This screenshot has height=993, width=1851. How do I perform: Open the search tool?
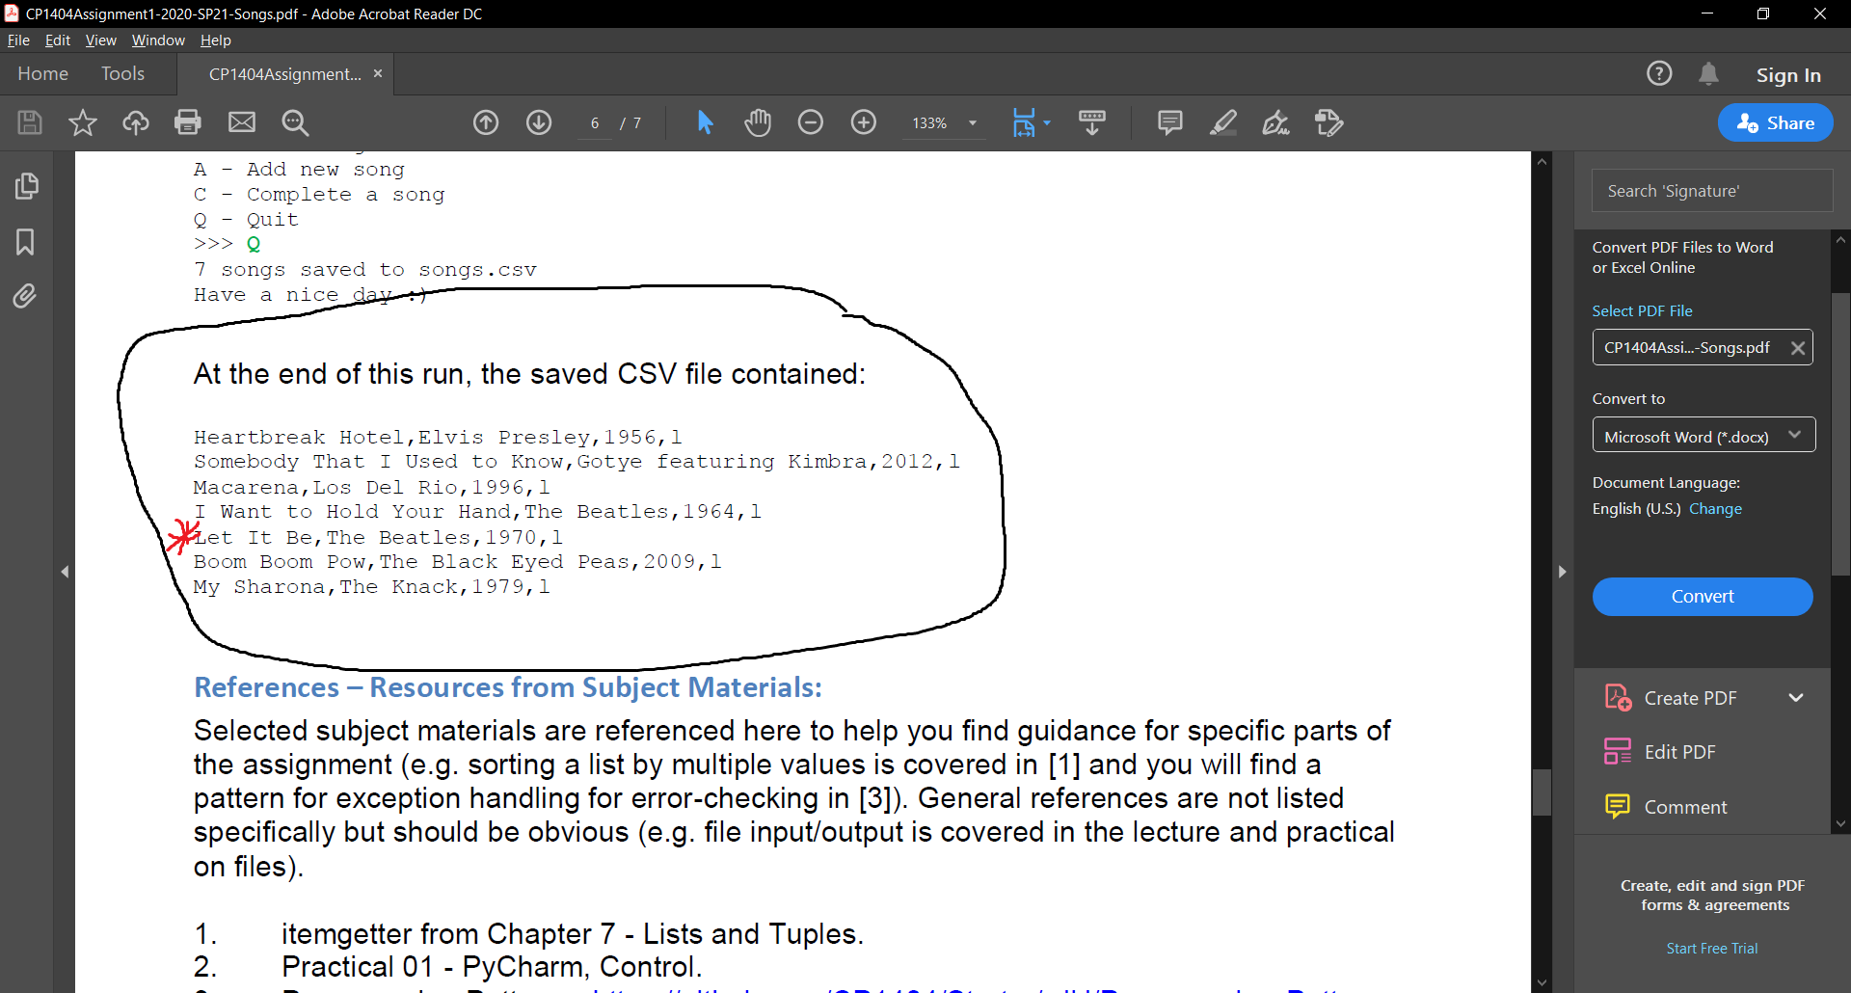pos(295,122)
